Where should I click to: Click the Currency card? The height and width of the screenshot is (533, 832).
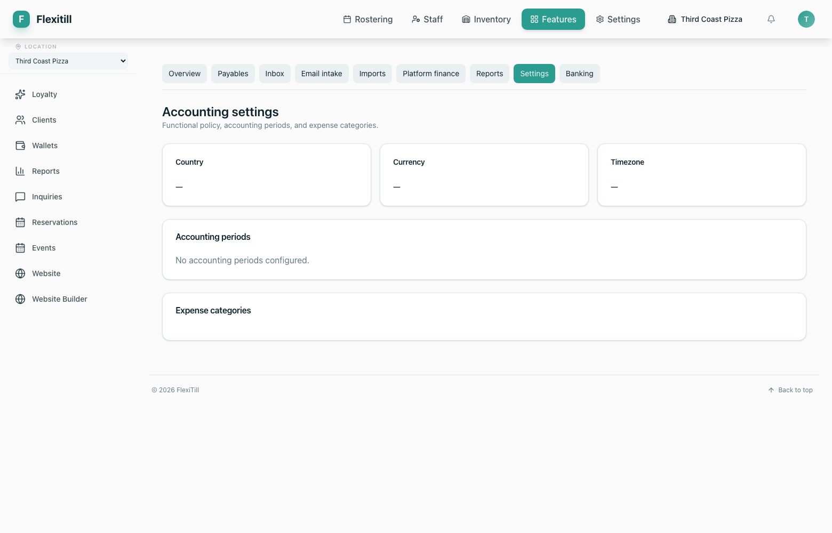(x=484, y=175)
